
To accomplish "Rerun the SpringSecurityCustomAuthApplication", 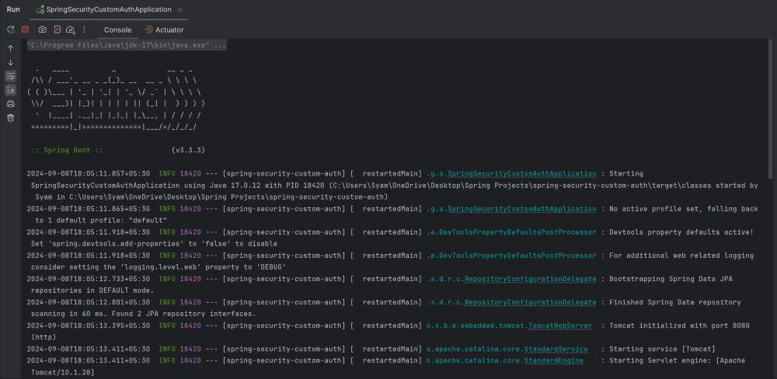I will coord(11,30).
